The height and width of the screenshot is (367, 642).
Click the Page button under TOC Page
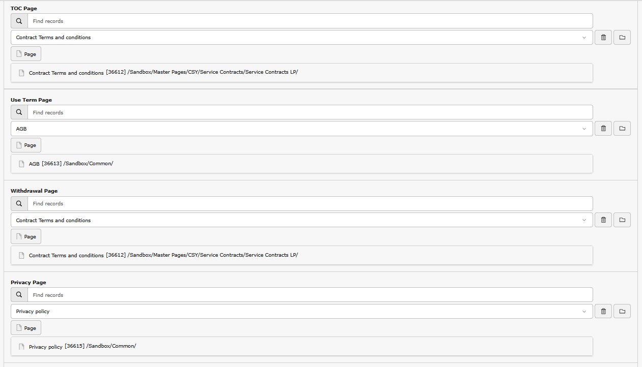pos(26,54)
